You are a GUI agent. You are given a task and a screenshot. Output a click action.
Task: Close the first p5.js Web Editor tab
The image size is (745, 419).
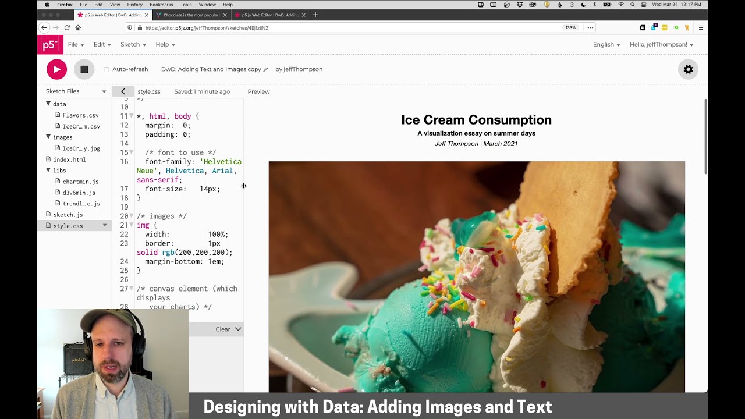pyautogui.click(x=147, y=15)
